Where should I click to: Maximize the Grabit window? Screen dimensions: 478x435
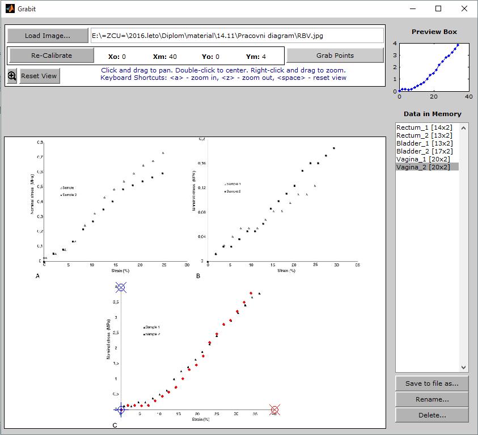pyautogui.click(x=438, y=8)
